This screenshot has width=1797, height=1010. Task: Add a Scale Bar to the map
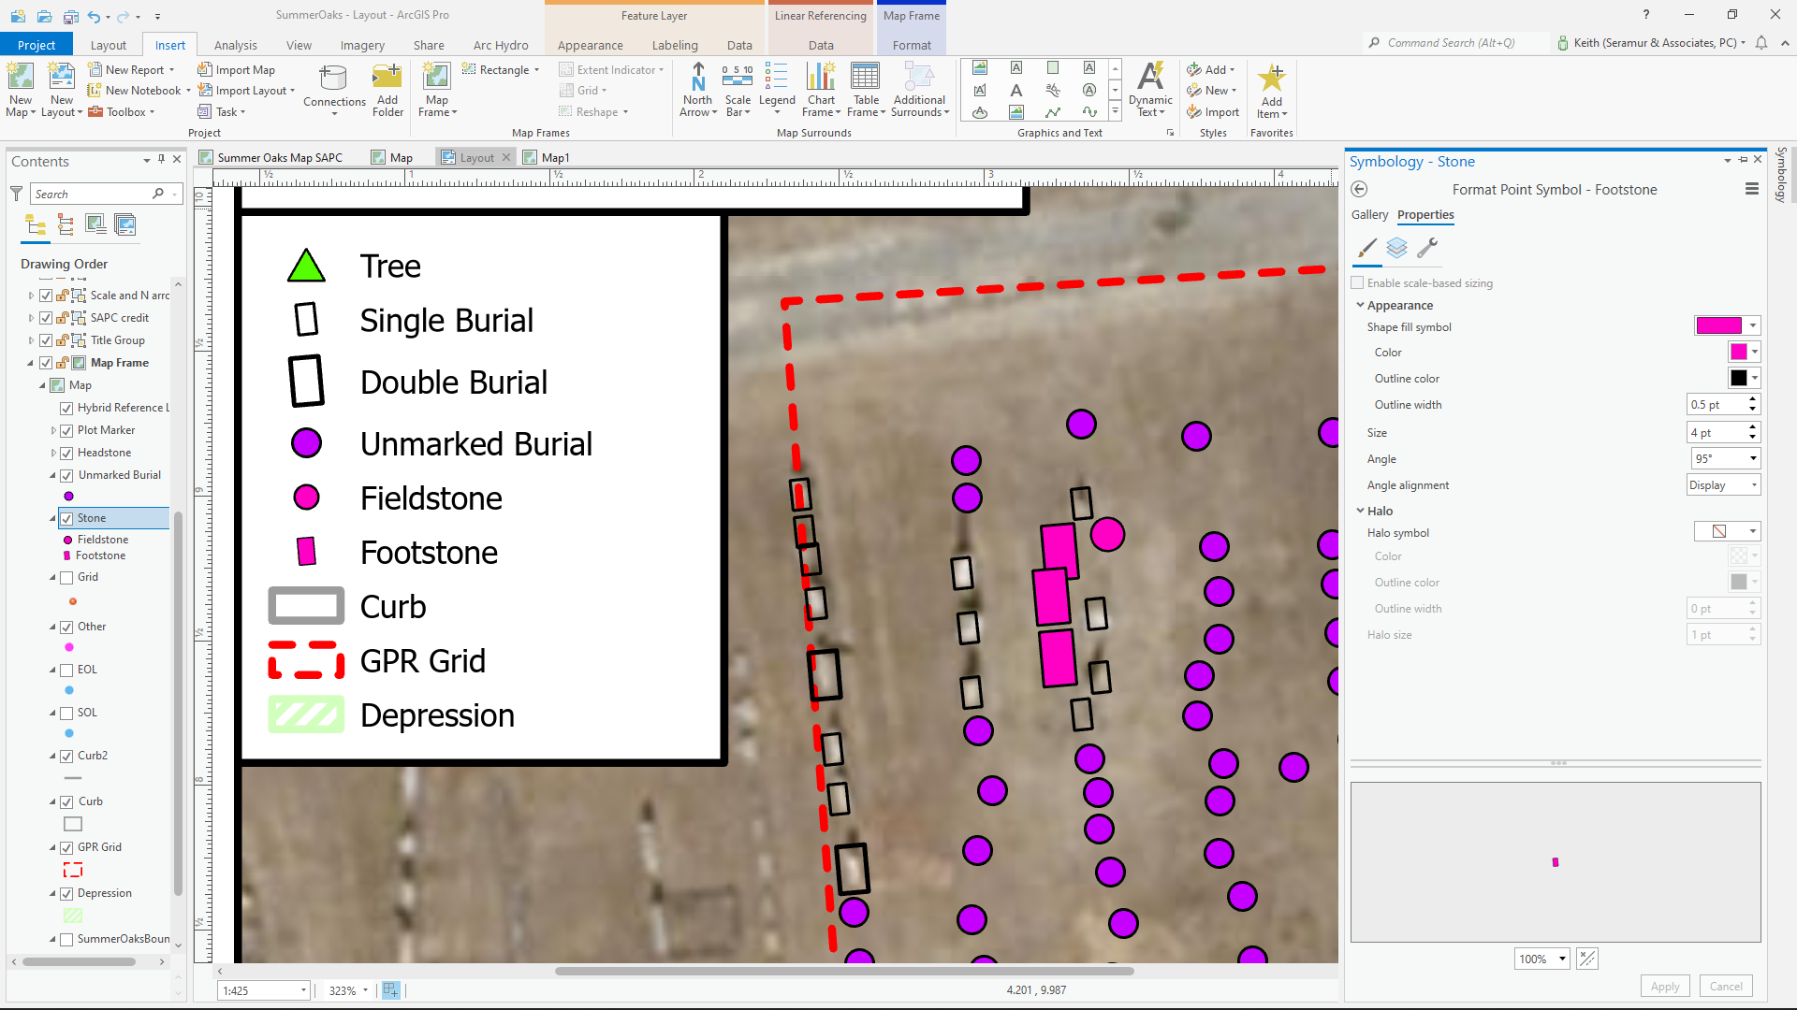click(x=738, y=89)
